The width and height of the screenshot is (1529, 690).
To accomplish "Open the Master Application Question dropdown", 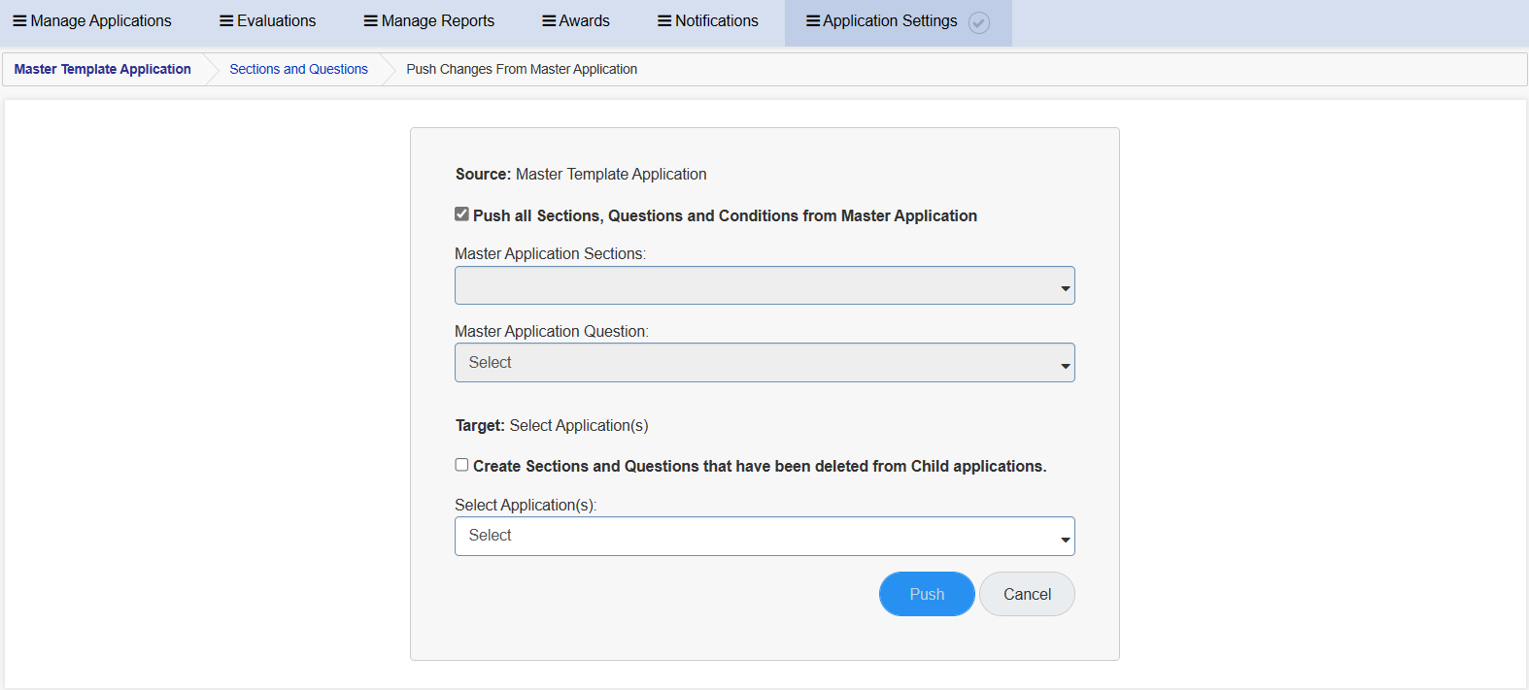I will [764, 362].
